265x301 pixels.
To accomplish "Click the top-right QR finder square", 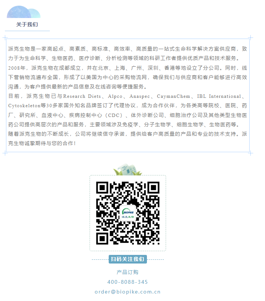I will tap(153, 188).
